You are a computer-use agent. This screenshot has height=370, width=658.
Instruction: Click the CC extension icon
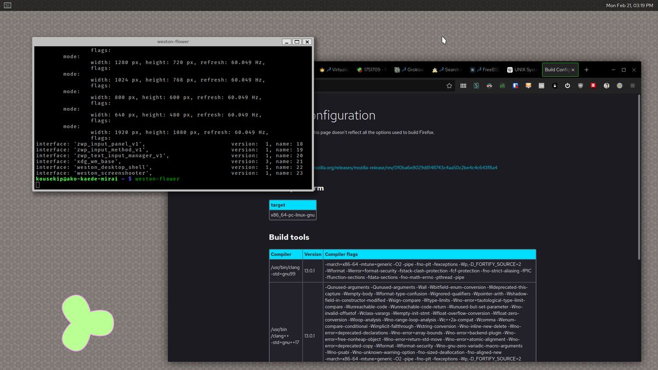click(541, 86)
